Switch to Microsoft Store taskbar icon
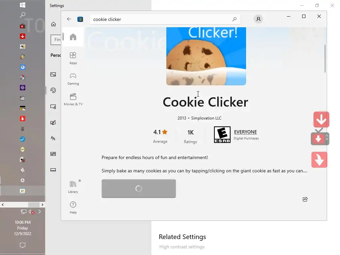The width and height of the screenshot is (340, 255). click(23, 191)
